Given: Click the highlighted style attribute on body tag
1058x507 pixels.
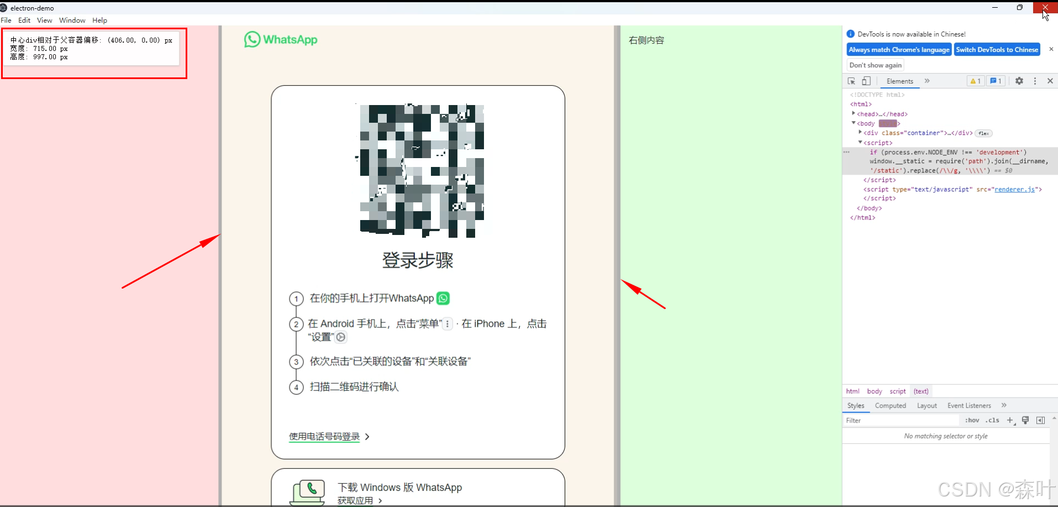Looking at the screenshot, I should click(888, 123).
